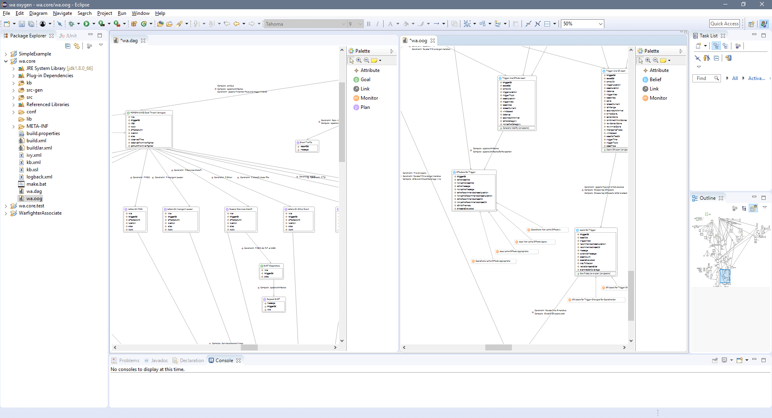The height and width of the screenshot is (418, 772).
Task: Click the Save toolbar icon
Action: (x=21, y=24)
